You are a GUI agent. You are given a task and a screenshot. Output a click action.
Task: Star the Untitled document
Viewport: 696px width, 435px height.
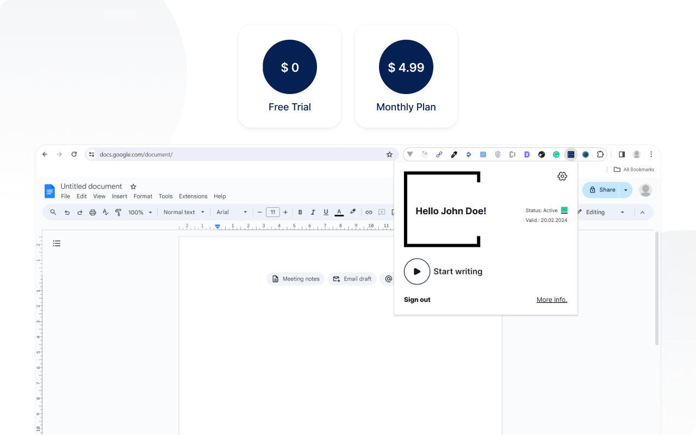pos(133,187)
